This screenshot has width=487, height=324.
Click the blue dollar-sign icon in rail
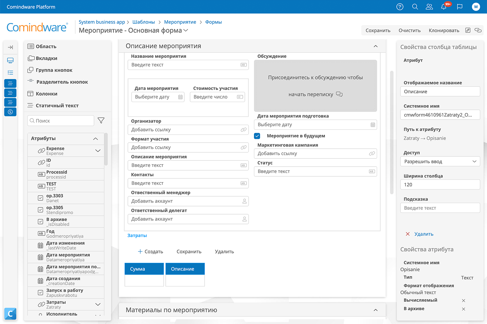pyautogui.click(x=10, y=111)
